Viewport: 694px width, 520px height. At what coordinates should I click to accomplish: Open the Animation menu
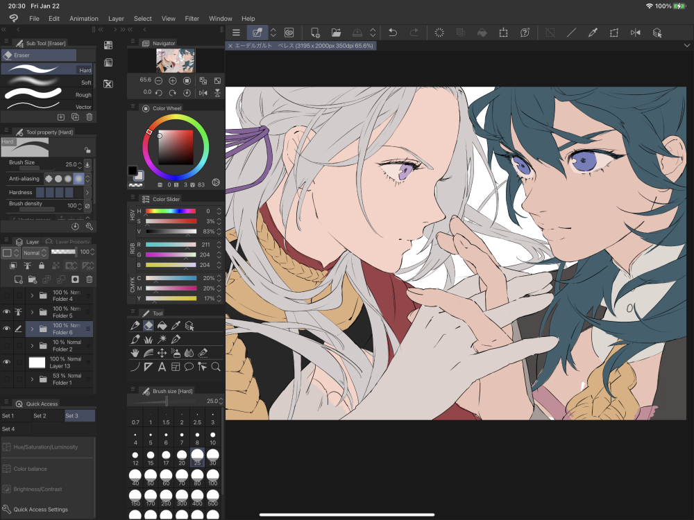coord(84,19)
